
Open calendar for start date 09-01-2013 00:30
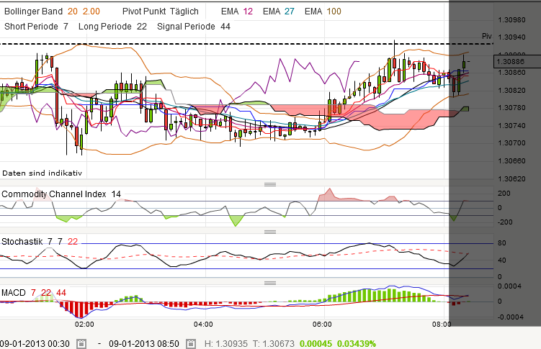click(81, 343)
